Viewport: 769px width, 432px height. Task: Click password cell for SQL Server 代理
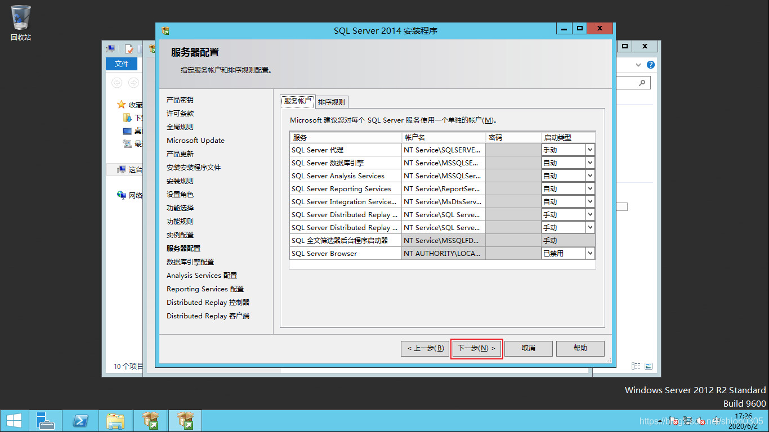(x=513, y=150)
